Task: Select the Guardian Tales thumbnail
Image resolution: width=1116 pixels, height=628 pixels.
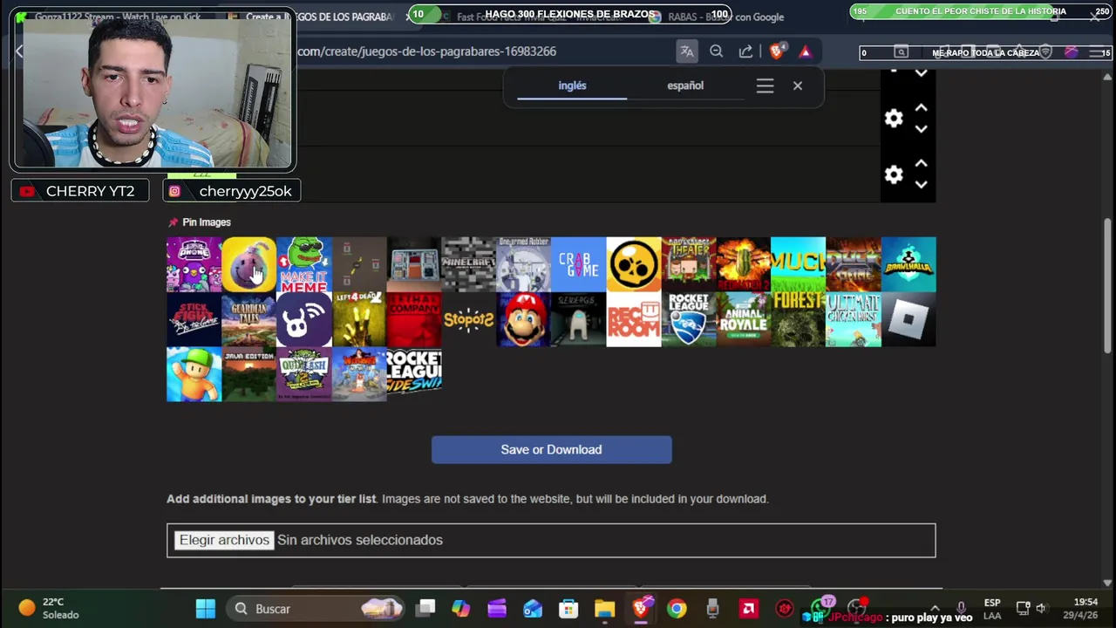Action: tap(248, 319)
